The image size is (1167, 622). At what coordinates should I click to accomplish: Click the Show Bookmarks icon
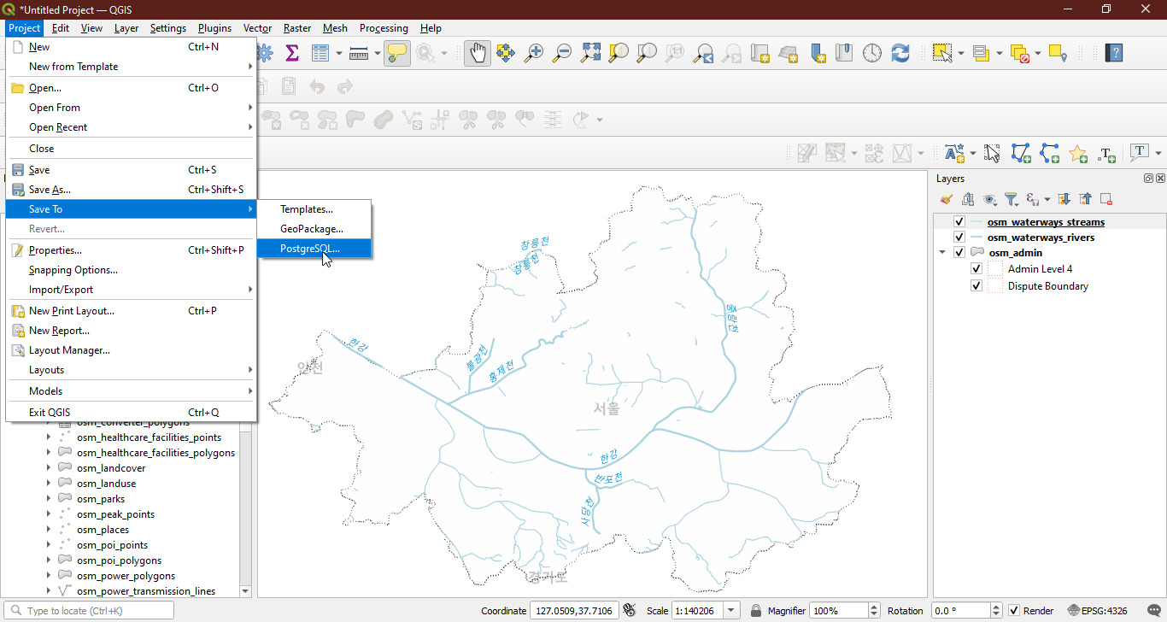(x=844, y=53)
